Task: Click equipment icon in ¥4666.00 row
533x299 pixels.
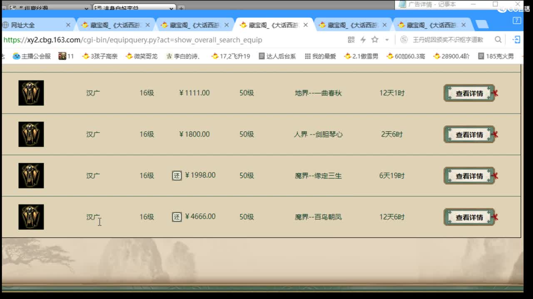Action: click(x=31, y=217)
